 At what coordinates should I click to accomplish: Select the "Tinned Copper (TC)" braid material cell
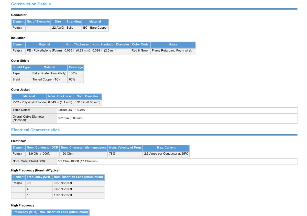[46, 79]
